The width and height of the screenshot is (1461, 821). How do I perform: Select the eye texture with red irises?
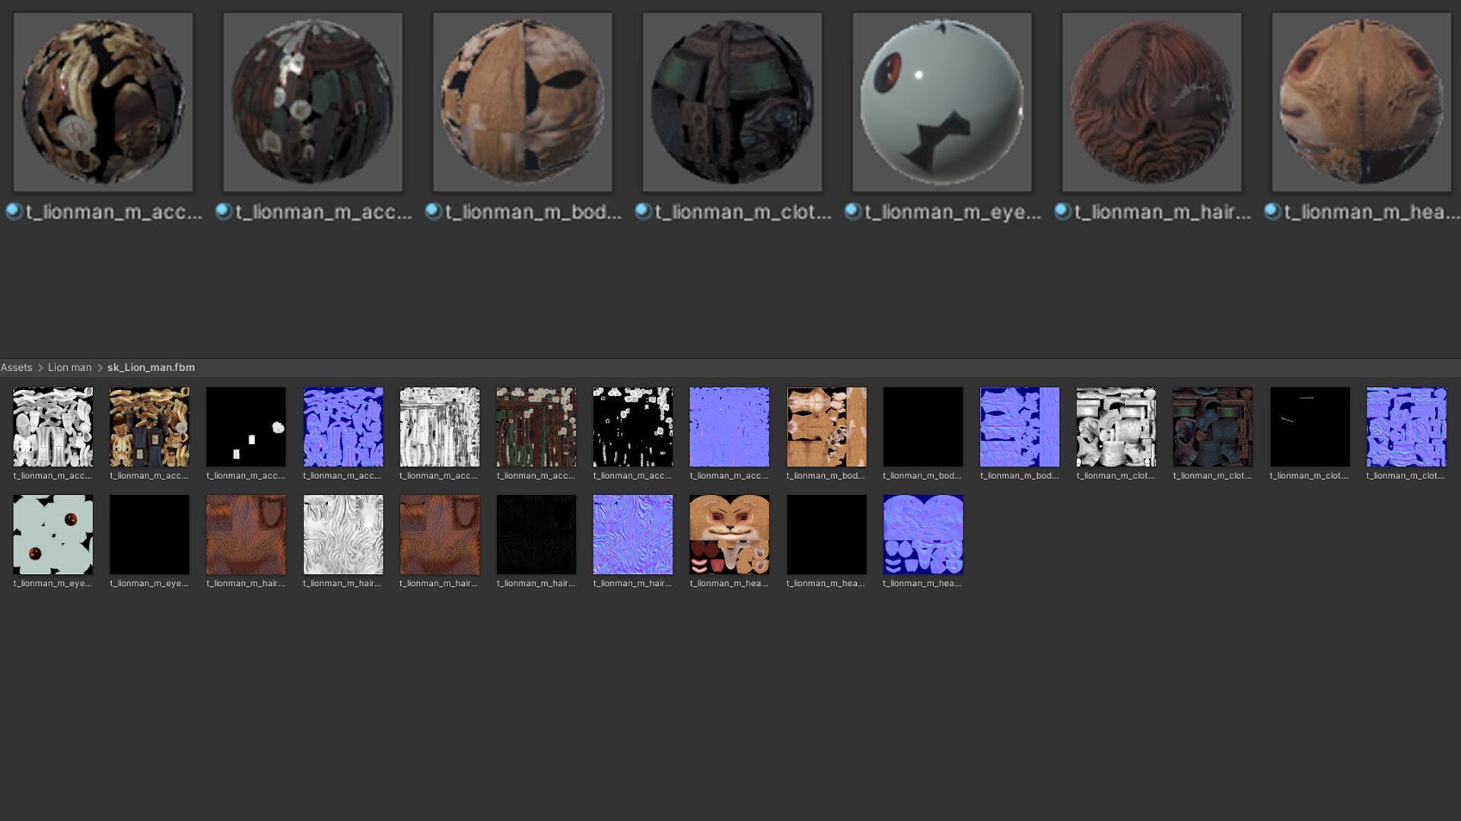(53, 534)
